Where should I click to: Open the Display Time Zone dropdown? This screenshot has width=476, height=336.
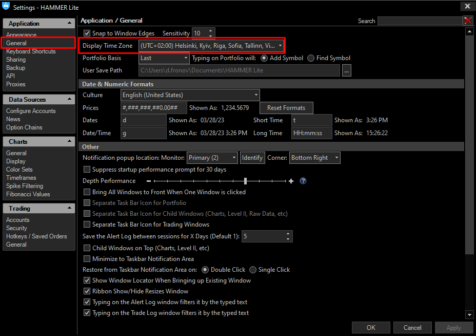pos(212,46)
